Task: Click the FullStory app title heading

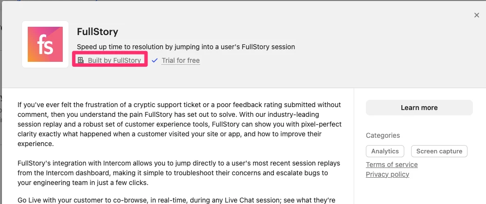Action: coord(98,32)
